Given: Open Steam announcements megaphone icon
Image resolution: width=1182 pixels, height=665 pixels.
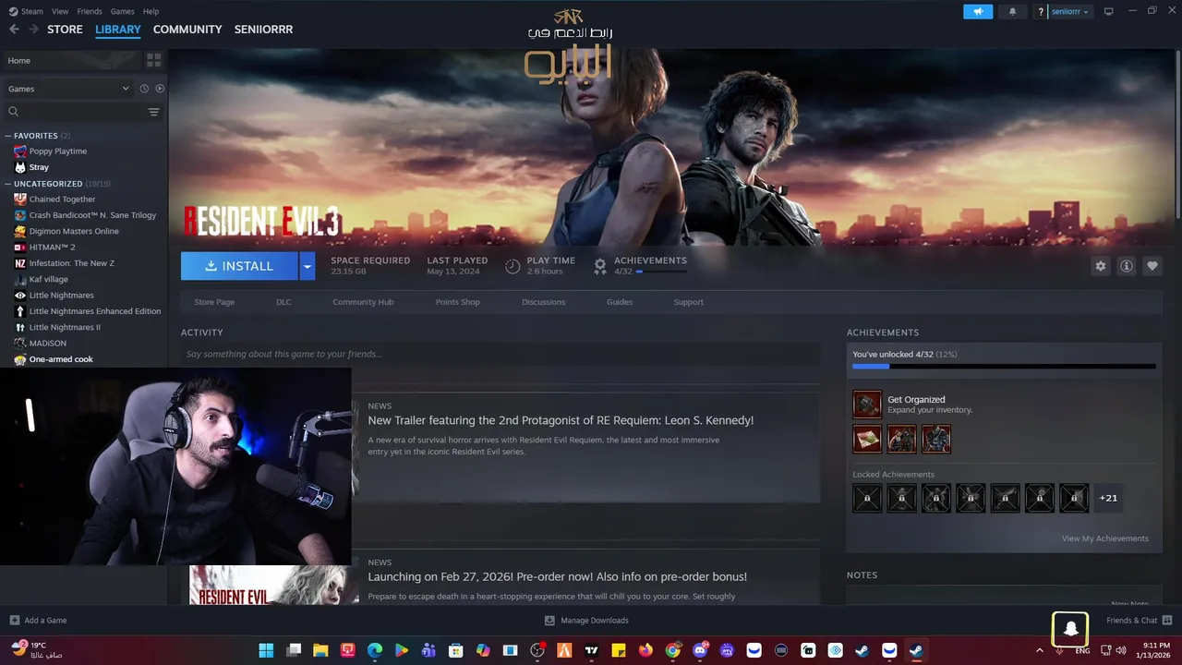Looking at the screenshot, I should tap(977, 11).
